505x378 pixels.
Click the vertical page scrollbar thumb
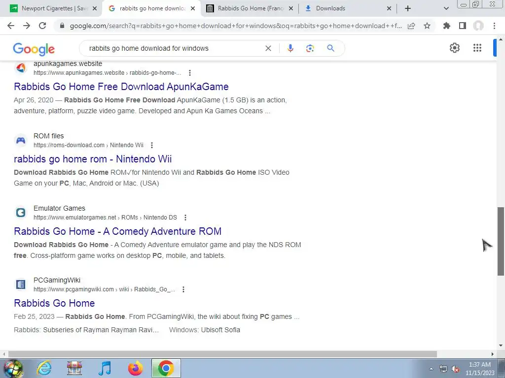click(501, 241)
